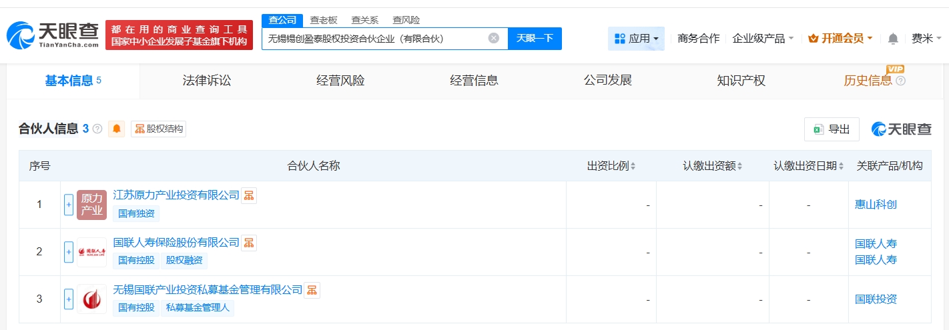Click the orange bell alert icon

point(117,129)
